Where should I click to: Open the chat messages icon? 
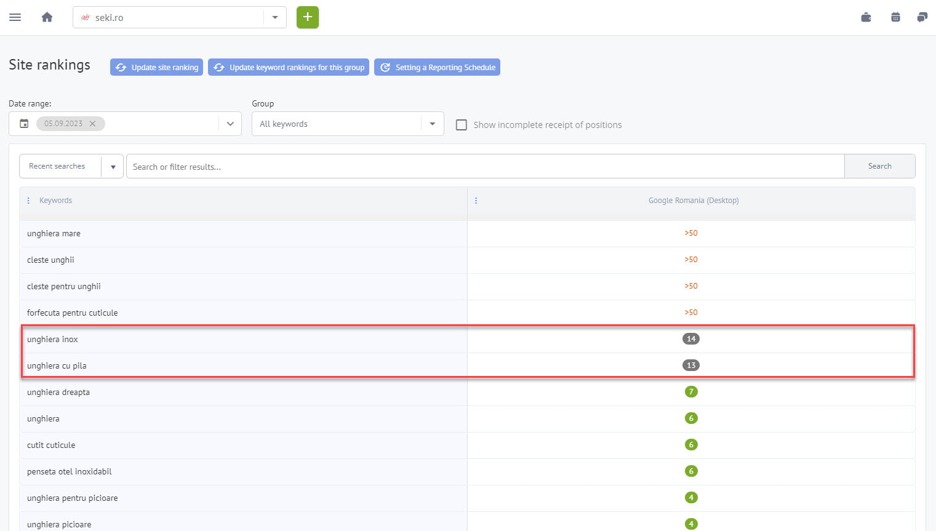click(921, 17)
